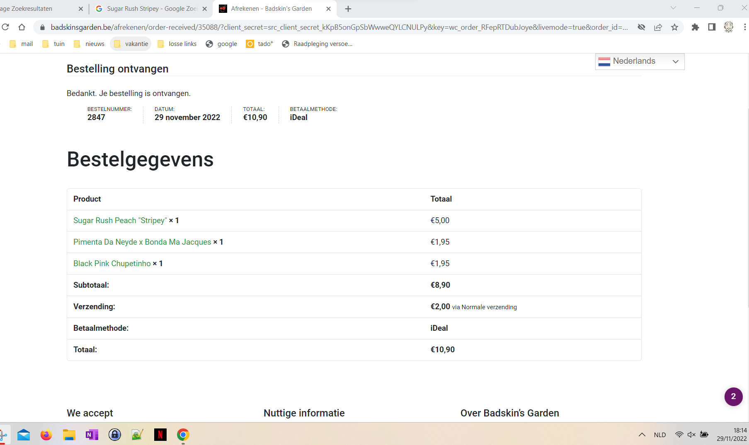The height and width of the screenshot is (445, 749).
Task: Toggle the browser side panel icon
Action: [712, 27]
